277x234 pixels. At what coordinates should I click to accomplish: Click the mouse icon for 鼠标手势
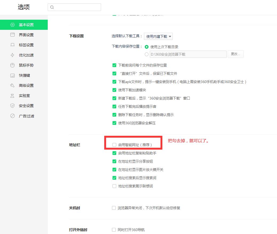click(x=12, y=65)
